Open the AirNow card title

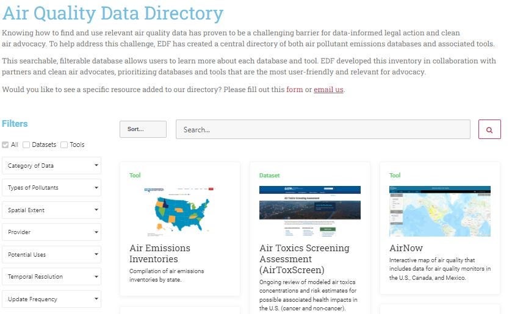click(x=406, y=248)
